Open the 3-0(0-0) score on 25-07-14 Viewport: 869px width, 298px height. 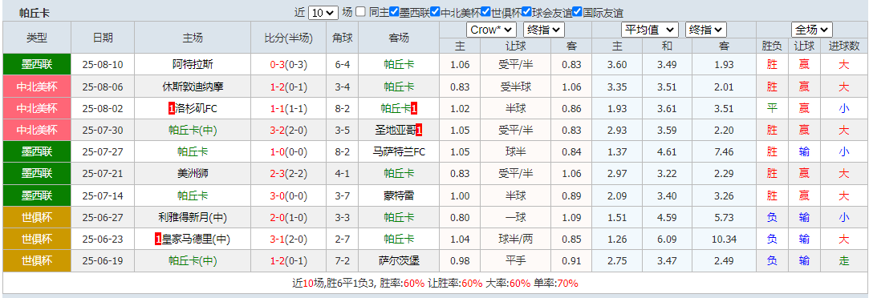click(x=288, y=195)
